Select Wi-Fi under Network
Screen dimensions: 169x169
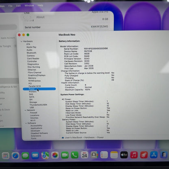(32, 120)
